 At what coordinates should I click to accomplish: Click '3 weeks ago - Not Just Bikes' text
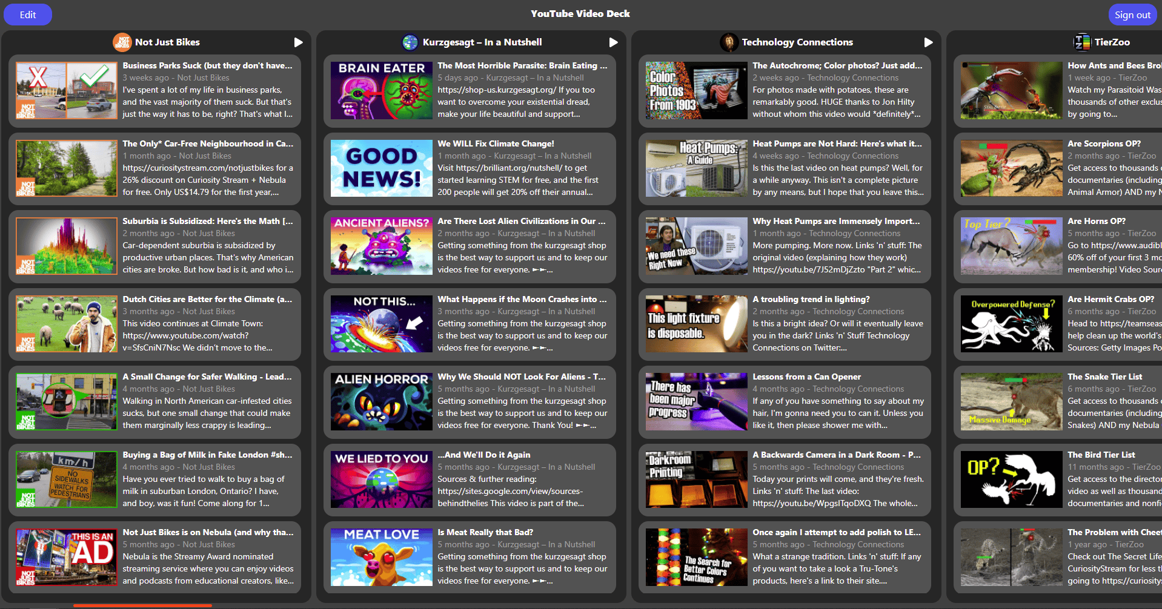click(x=176, y=77)
